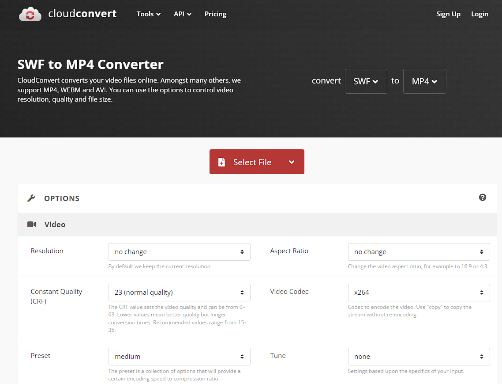Open the Tools menu

coord(149,14)
